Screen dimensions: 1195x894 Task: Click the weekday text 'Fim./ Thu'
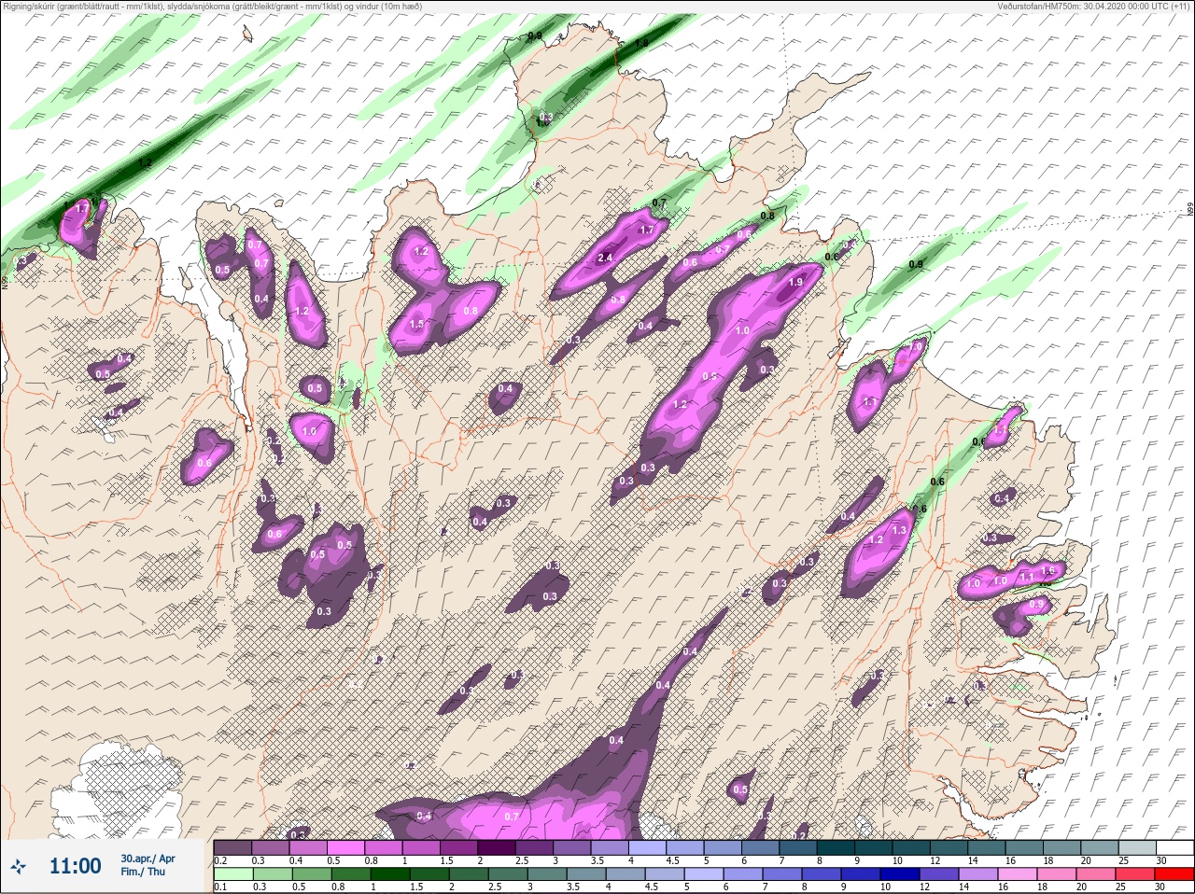[x=141, y=872]
